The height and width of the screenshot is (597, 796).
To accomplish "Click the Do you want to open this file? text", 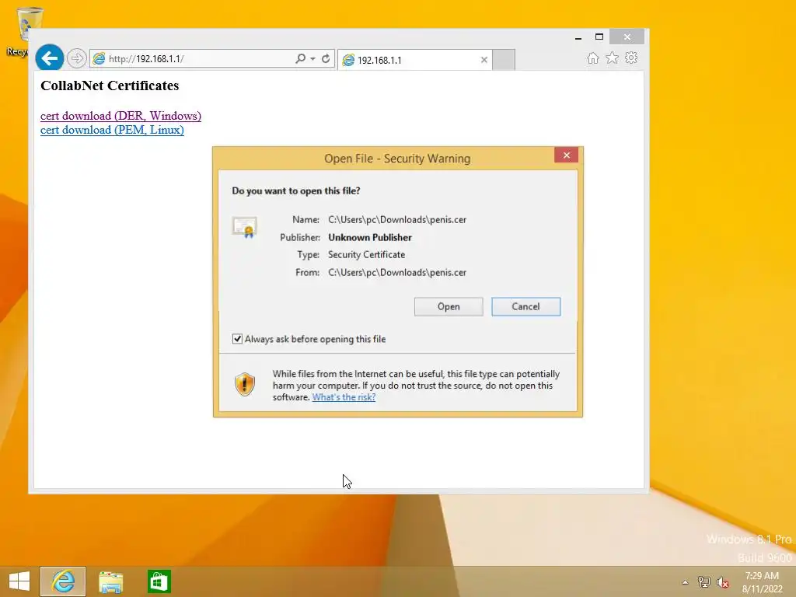I will tap(296, 191).
